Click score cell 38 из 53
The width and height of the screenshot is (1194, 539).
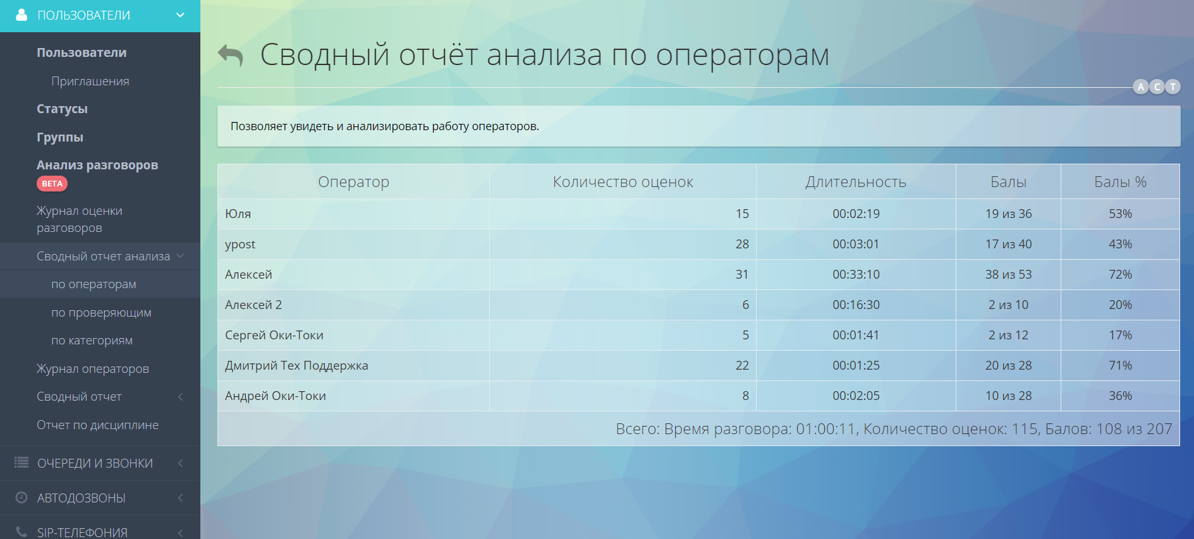[x=1008, y=274]
